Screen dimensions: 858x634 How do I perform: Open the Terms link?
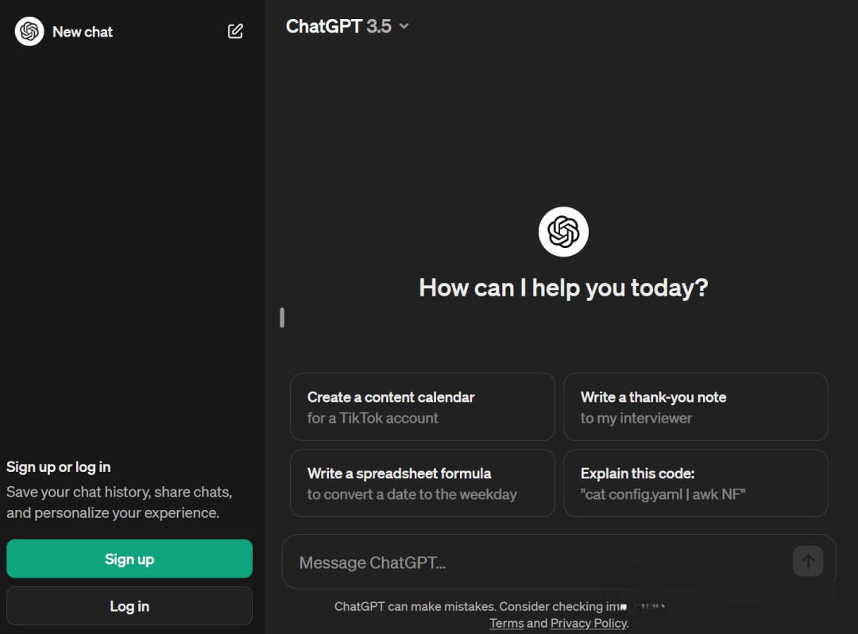pos(506,623)
